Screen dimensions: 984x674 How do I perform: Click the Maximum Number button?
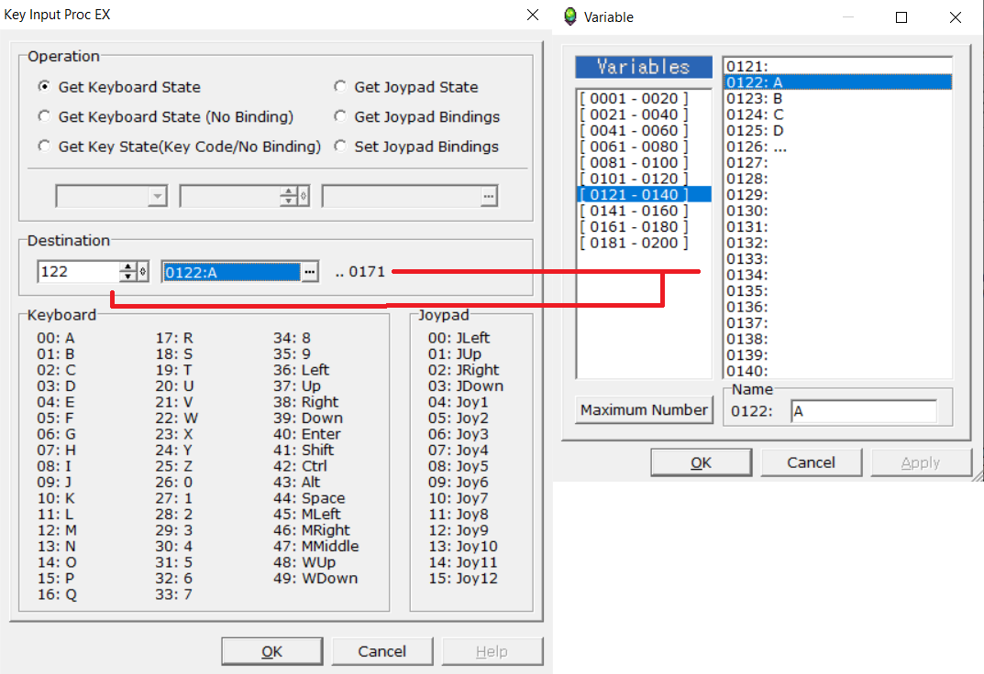pos(644,409)
